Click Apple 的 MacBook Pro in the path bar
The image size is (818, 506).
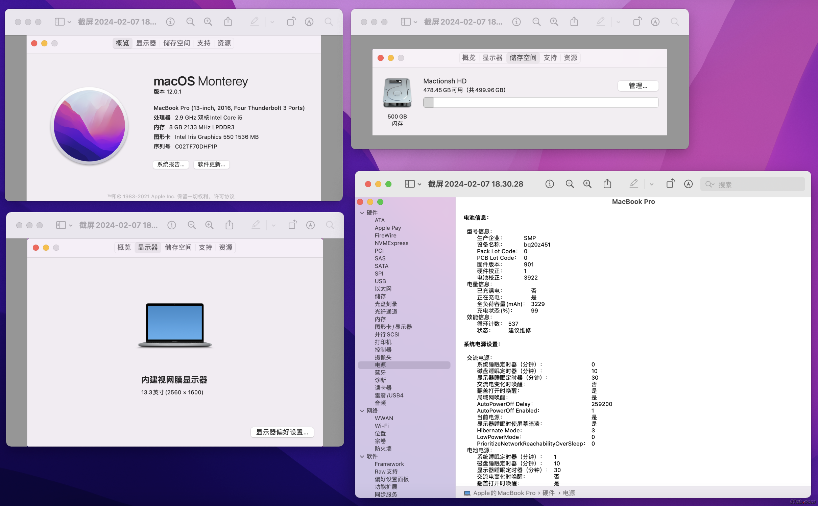504,493
